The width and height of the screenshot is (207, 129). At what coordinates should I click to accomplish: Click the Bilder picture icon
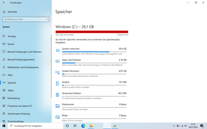click(x=58, y=117)
